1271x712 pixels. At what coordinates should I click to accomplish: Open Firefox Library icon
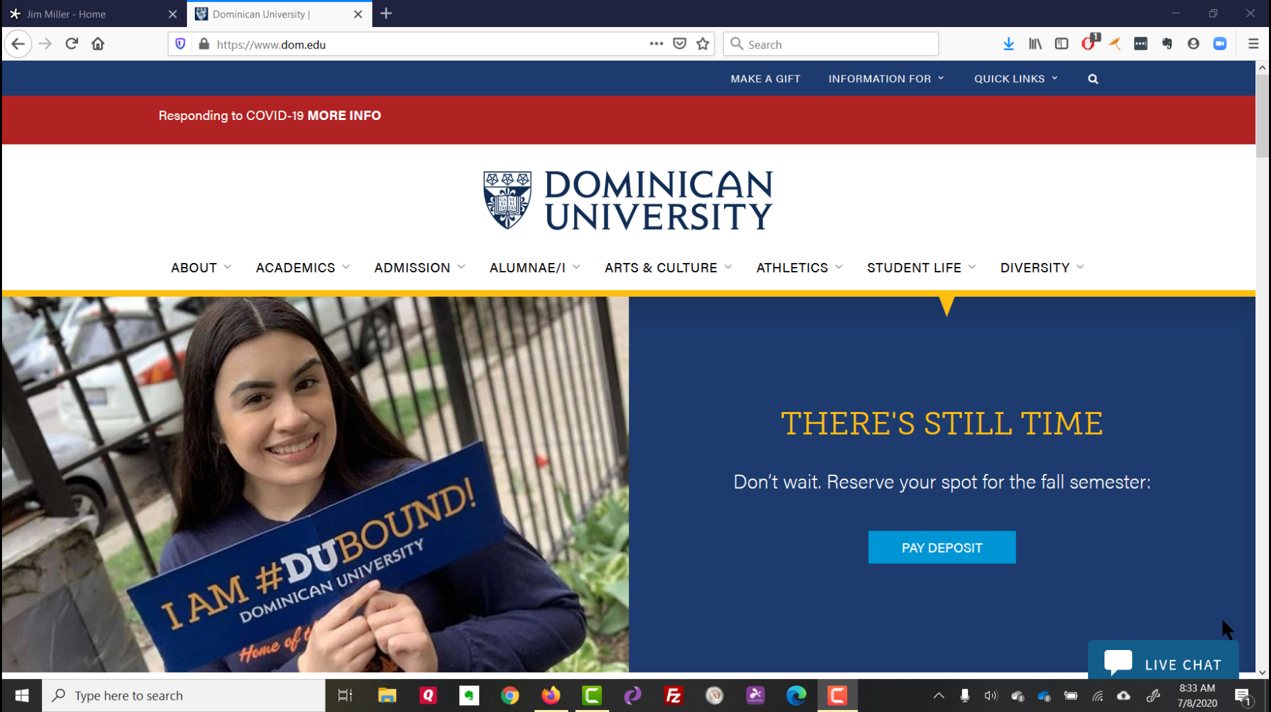(x=1035, y=44)
